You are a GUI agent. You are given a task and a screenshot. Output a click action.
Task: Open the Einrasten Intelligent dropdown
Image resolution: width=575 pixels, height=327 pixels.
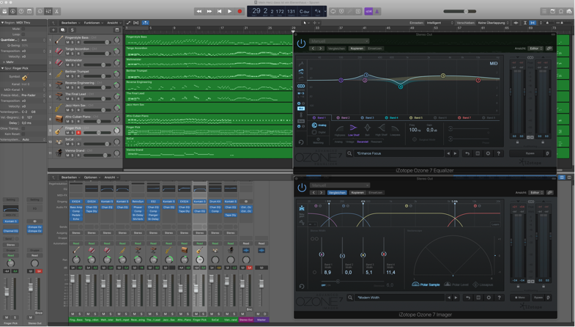point(440,23)
